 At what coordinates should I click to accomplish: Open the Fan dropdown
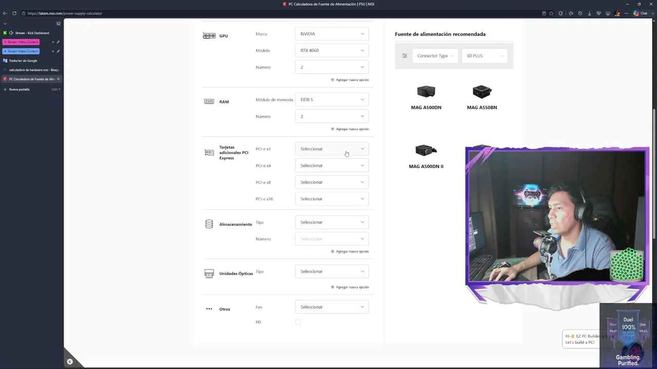(332, 307)
